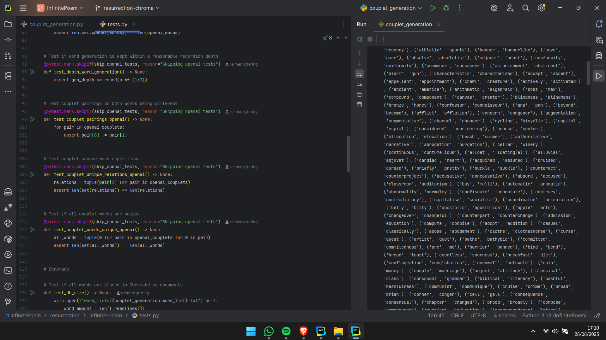The height and width of the screenshot is (340, 606).
Task: Rerun couplet_generation in Run panel
Action: pyautogui.click(x=360, y=39)
